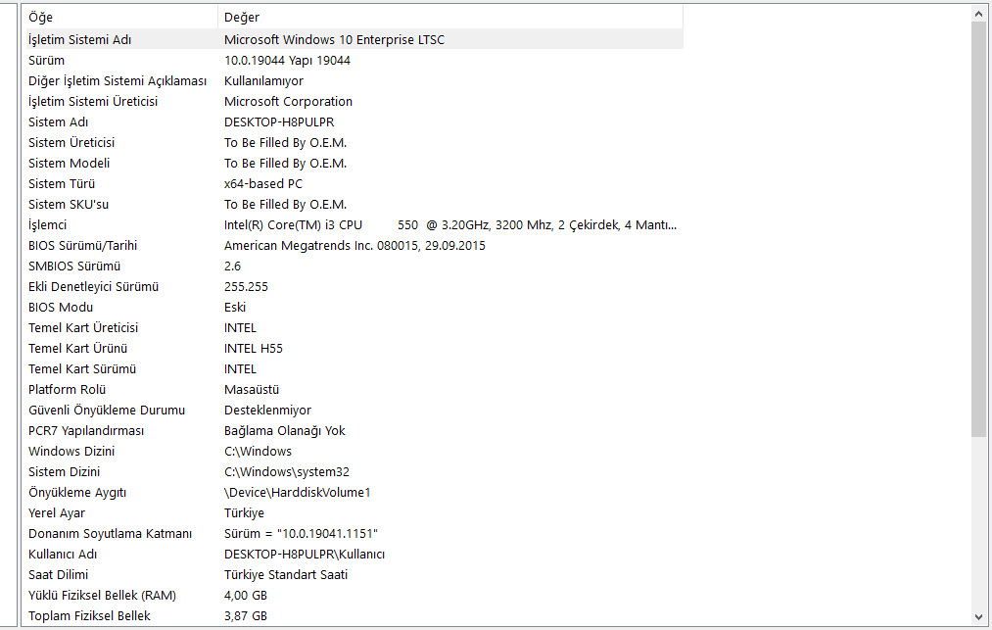Click the scrollbar down arrow

[x=978, y=617]
